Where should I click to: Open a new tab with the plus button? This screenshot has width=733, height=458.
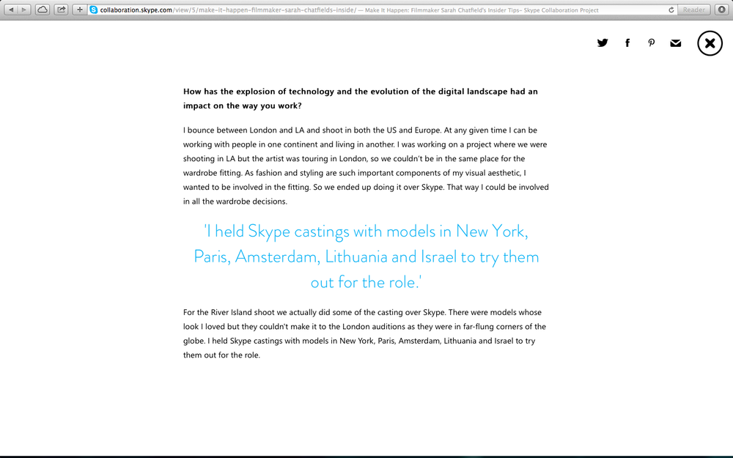(78, 10)
